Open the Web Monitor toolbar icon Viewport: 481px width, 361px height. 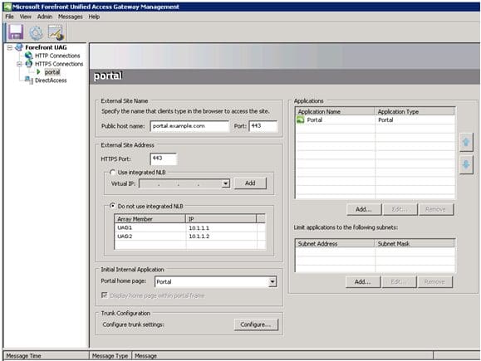(56, 33)
